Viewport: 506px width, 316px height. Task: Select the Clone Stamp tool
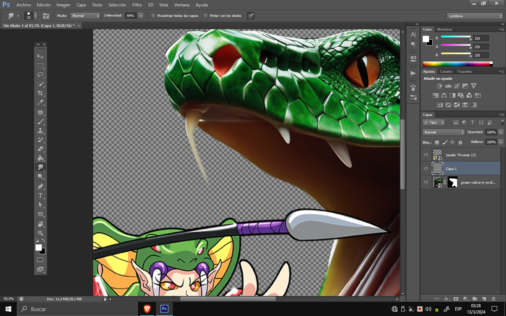tap(40, 131)
